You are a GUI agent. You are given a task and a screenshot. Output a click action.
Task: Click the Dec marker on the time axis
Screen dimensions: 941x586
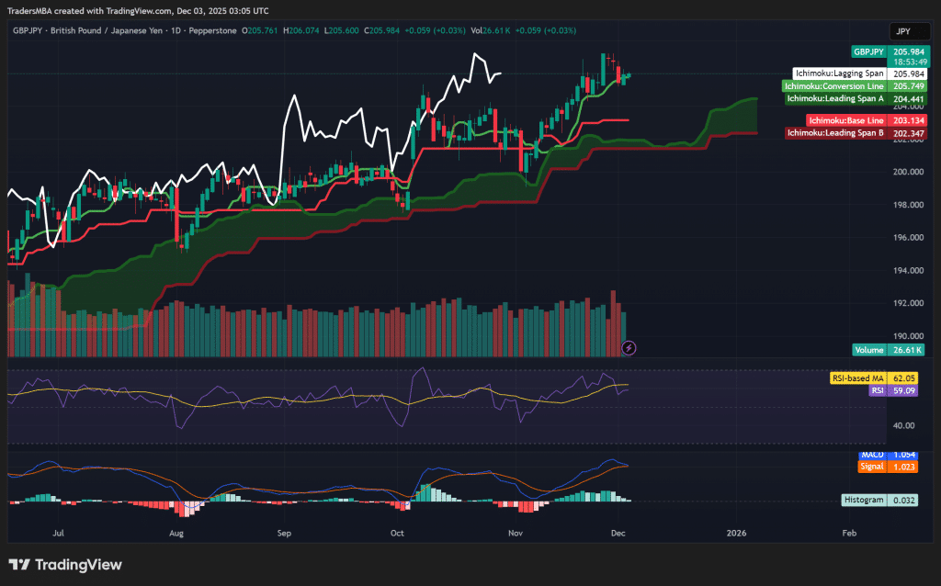pos(618,533)
